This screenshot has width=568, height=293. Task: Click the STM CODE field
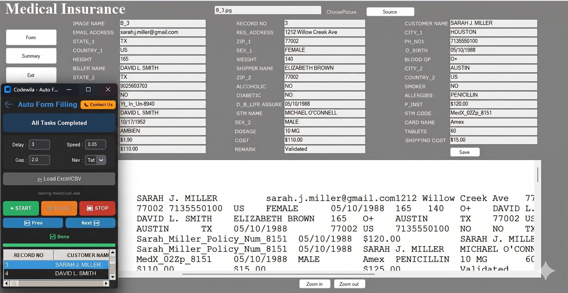(x=493, y=113)
